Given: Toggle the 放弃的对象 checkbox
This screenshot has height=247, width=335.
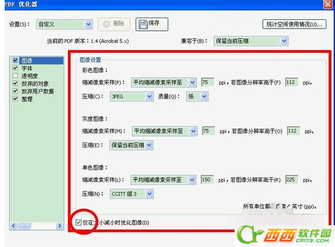Looking at the screenshot, I should pos(15,83).
